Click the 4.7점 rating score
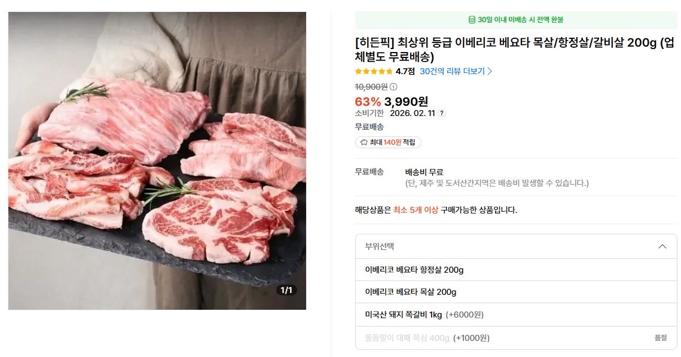The image size is (681, 357). pos(405,71)
